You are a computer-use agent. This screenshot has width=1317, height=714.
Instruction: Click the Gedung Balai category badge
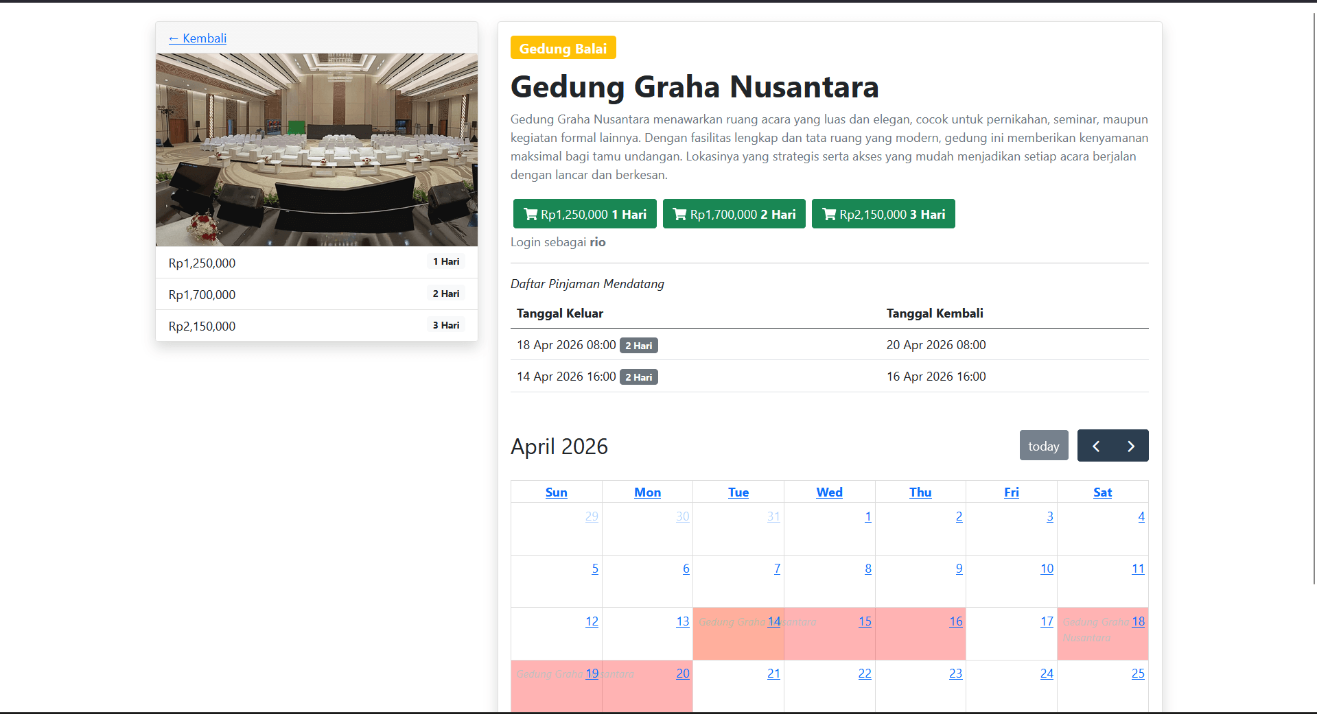[563, 48]
